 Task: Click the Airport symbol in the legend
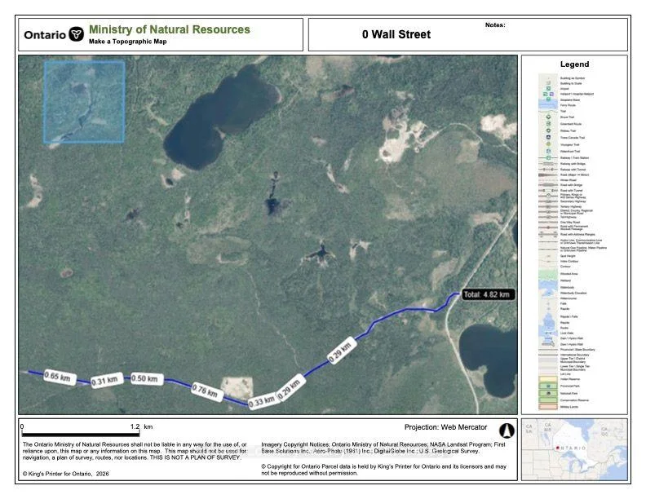pyautogui.click(x=548, y=89)
